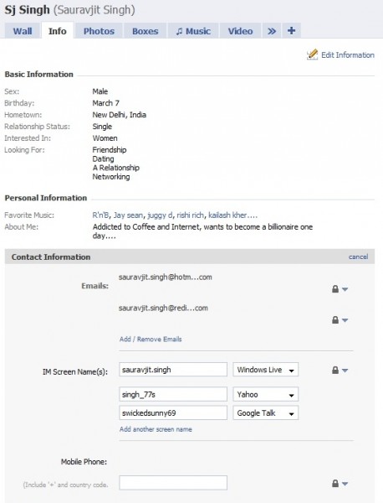Image resolution: width=383 pixels, height=503 pixels.
Task: Click cancel in Contact Information header
Action: [359, 257]
